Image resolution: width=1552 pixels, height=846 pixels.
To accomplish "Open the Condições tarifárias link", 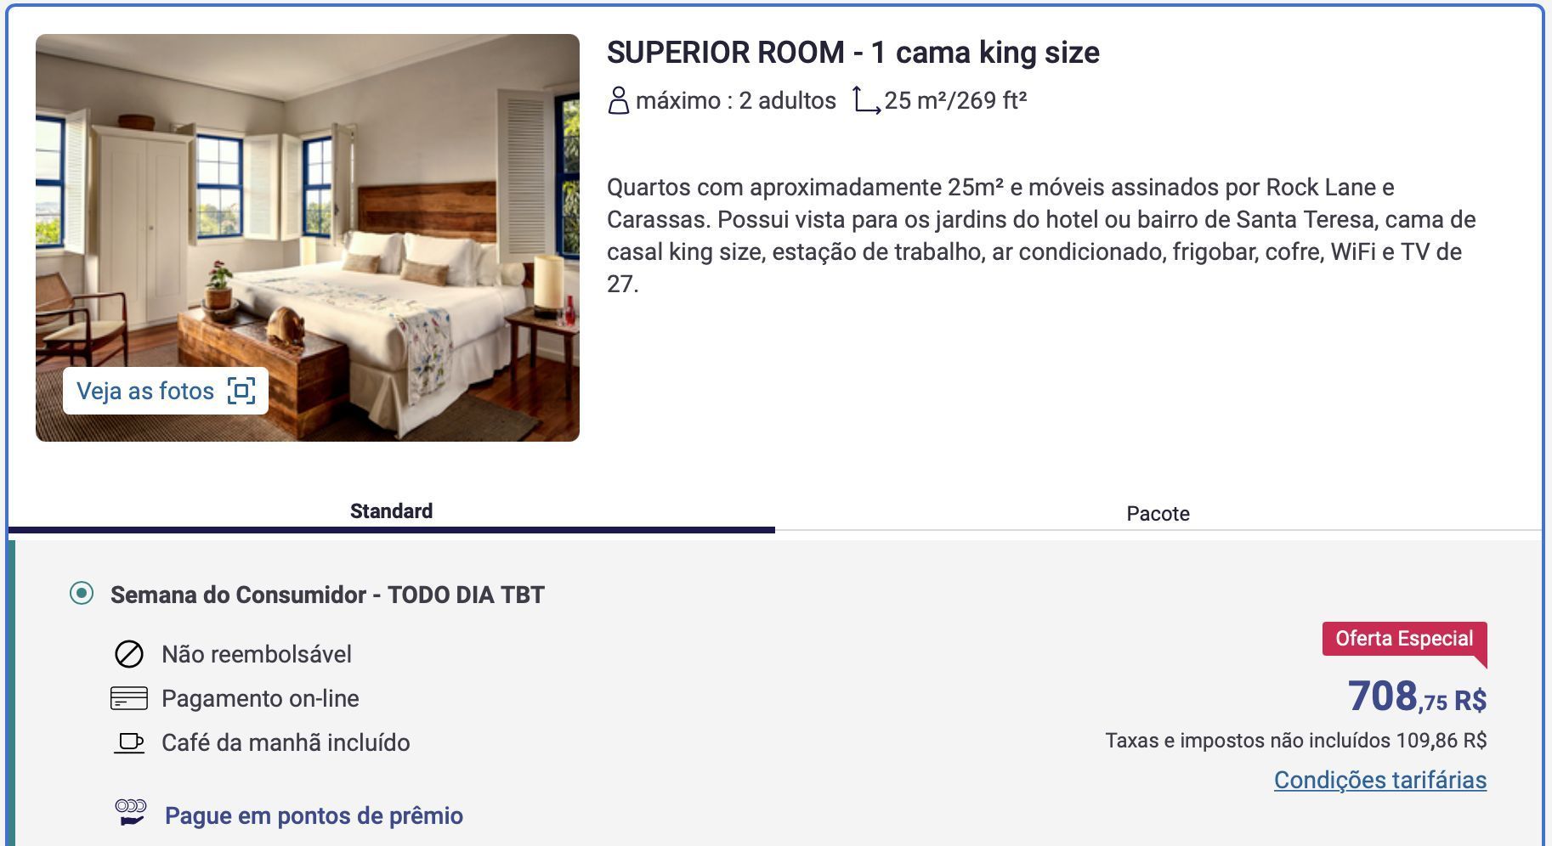I will (1379, 780).
